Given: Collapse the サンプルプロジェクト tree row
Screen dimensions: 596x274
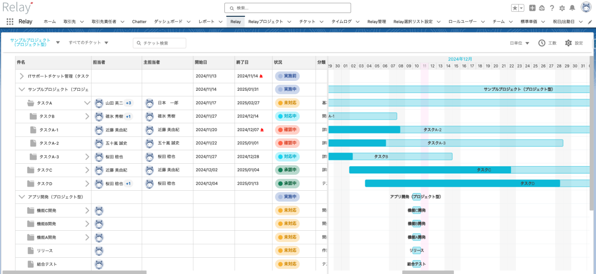Looking at the screenshot, I should point(21,89).
